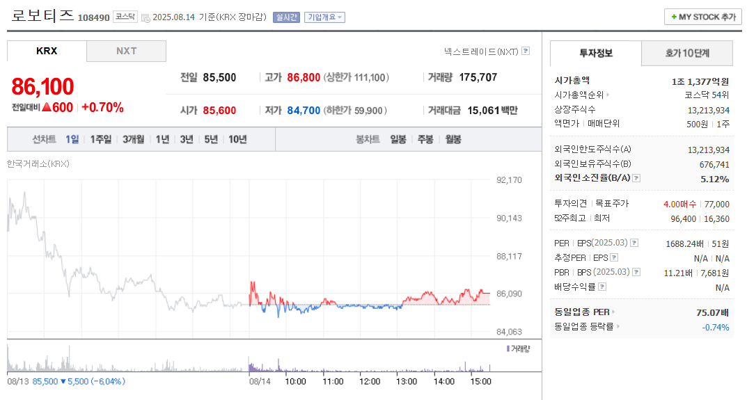Expand the 기업개요 dropdown
The image size is (747, 400).
(324, 17)
